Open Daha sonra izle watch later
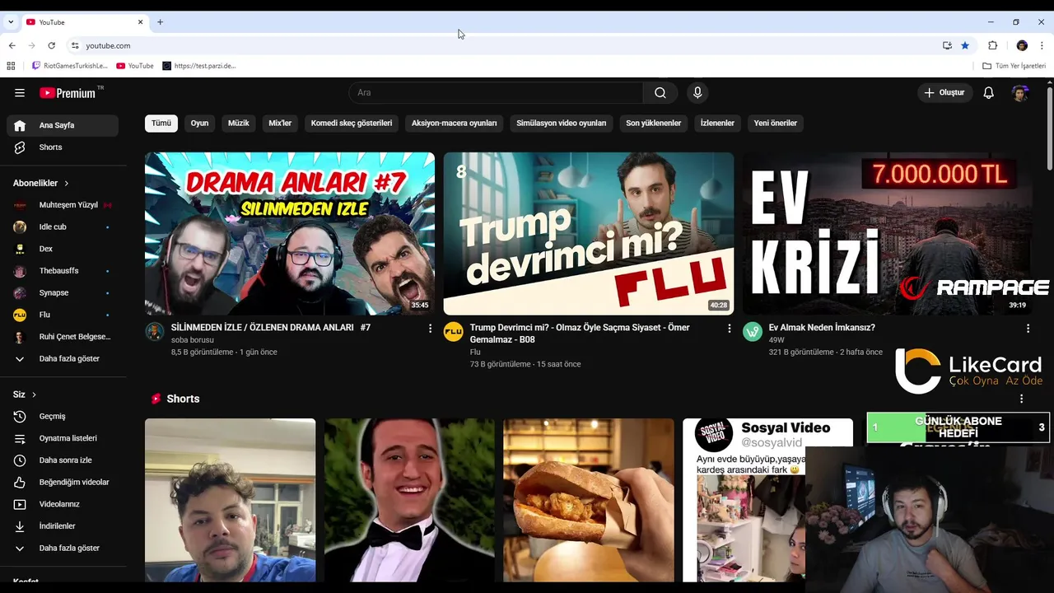This screenshot has height=593, width=1054. tap(63, 460)
